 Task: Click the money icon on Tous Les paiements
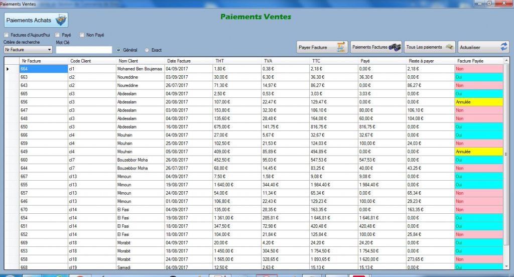pos(449,47)
